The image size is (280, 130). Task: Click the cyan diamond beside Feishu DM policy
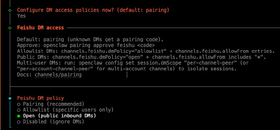(x=10, y=98)
